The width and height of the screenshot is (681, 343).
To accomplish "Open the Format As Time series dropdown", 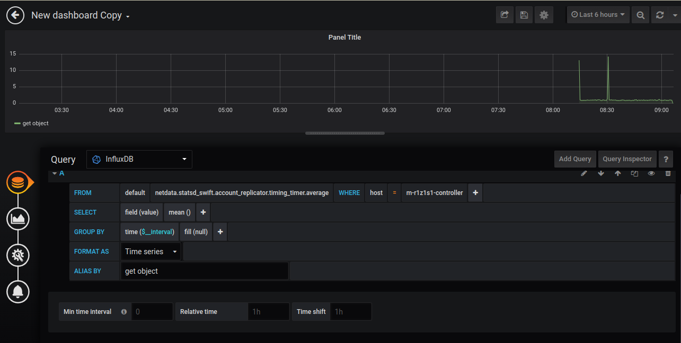I will (x=151, y=252).
